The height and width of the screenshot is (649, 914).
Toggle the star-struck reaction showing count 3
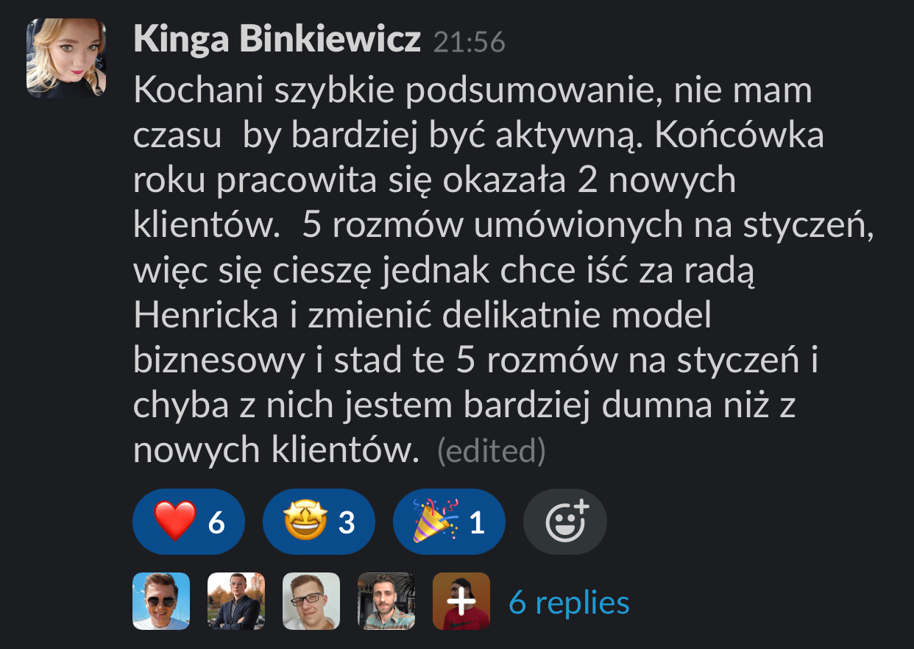(x=319, y=522)
